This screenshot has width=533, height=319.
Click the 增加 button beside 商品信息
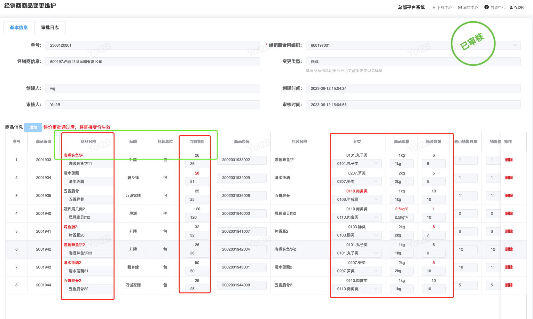click(x=33, y=128)
